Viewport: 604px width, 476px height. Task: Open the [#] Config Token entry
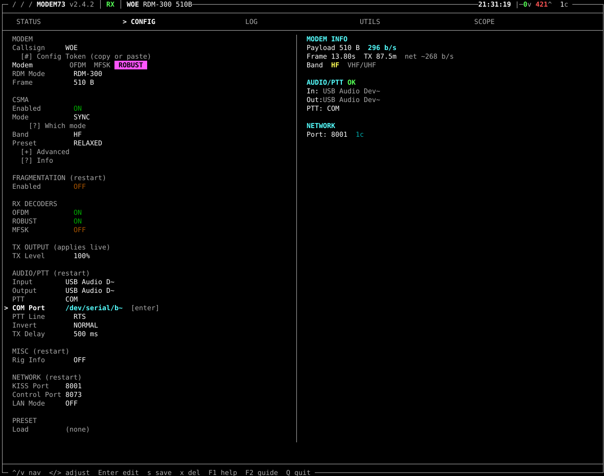point(85,57)
